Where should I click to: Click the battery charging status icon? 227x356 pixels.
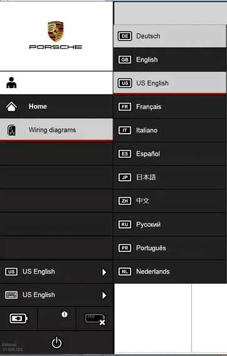[18, 318]
